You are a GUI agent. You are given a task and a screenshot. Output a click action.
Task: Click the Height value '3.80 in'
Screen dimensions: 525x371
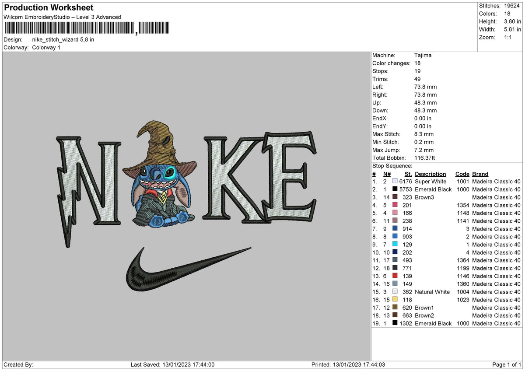click(x=513, y=21)
